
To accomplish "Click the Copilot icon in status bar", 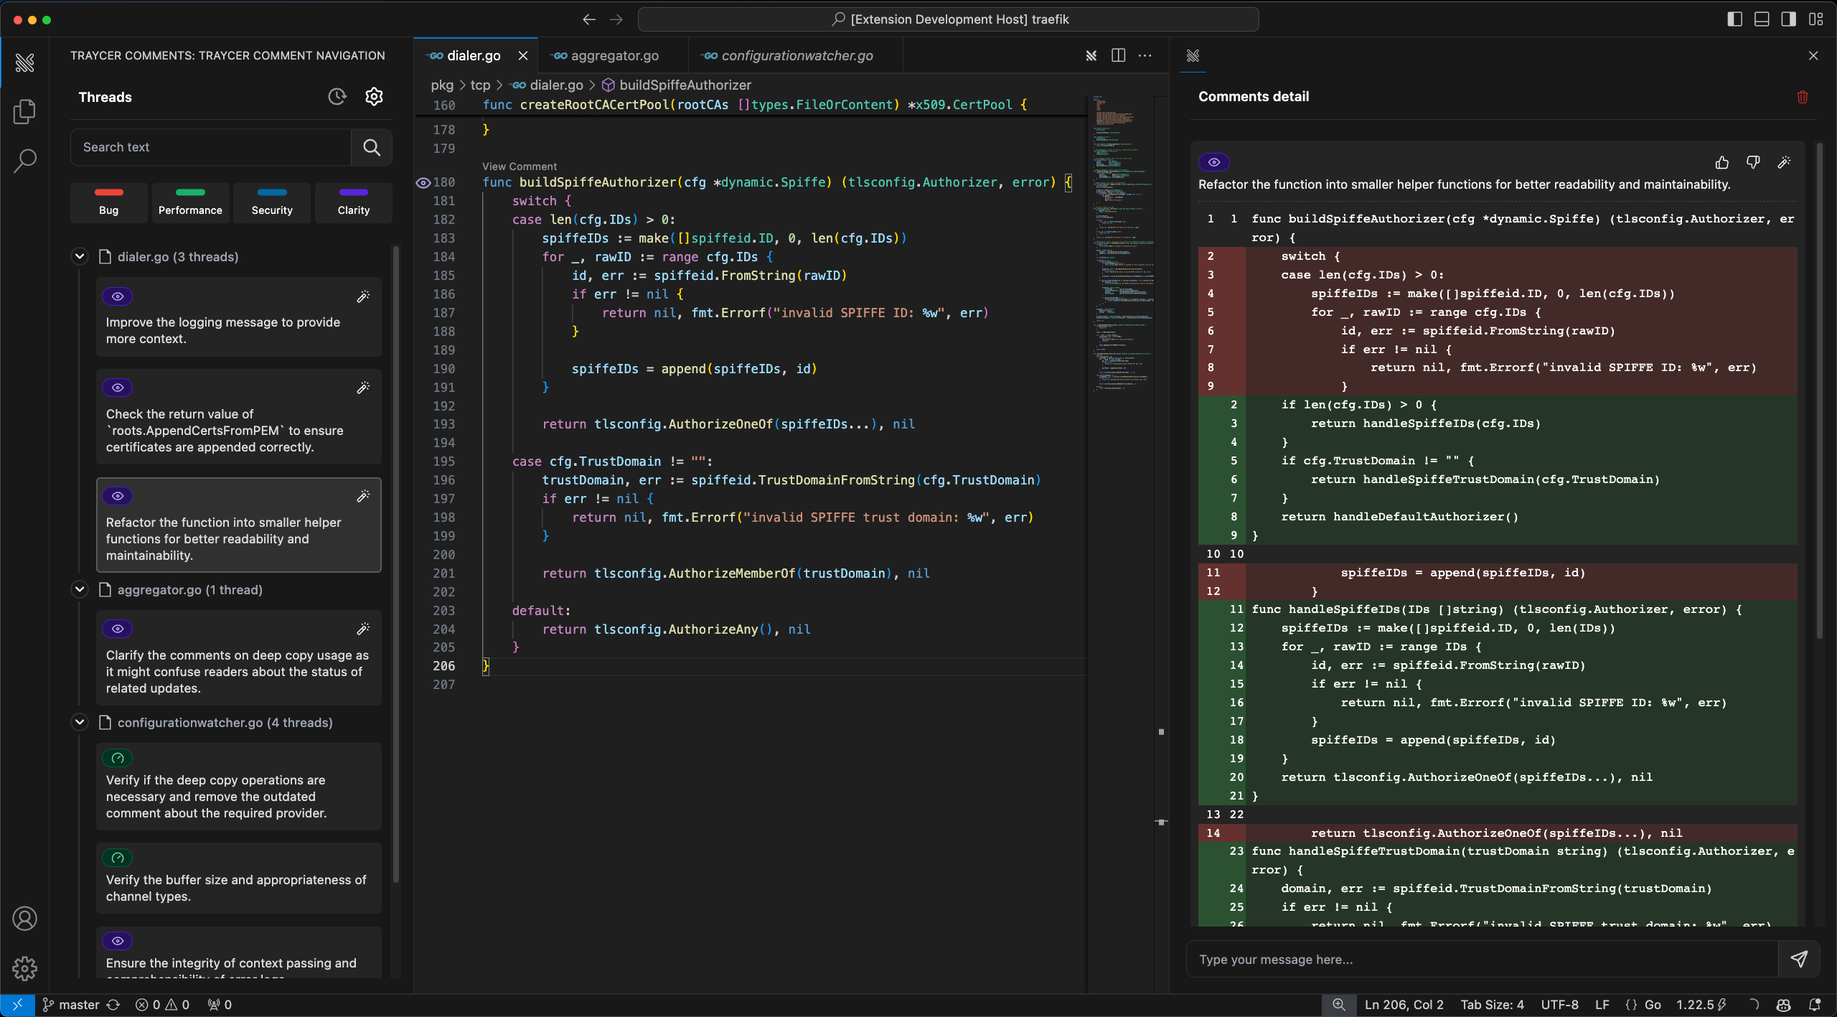I will click(x=1784, y=1005).
